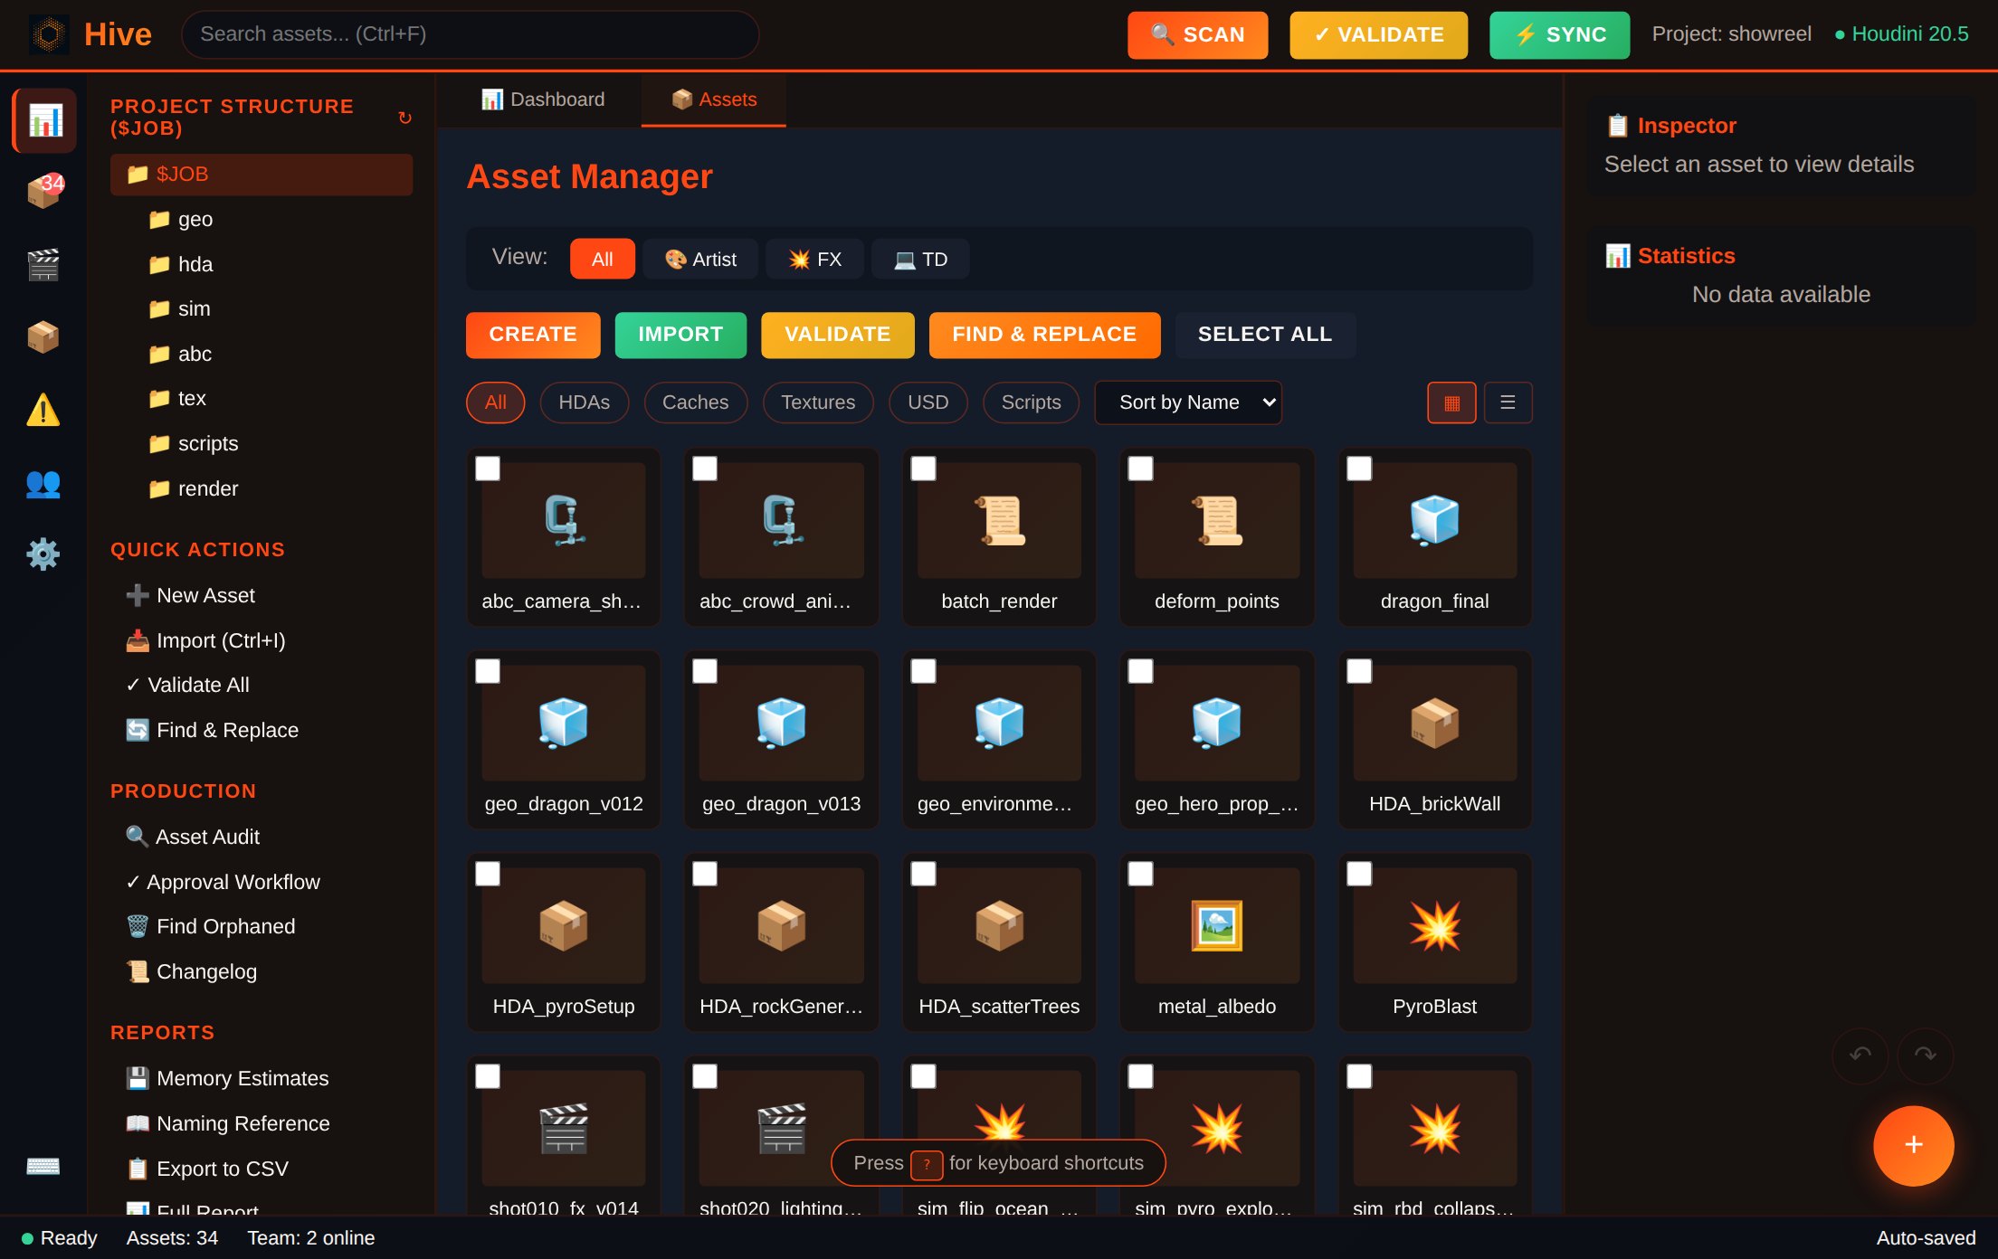
Task: Check the deform_points asset checkbox
Action: click(1140, 469)
